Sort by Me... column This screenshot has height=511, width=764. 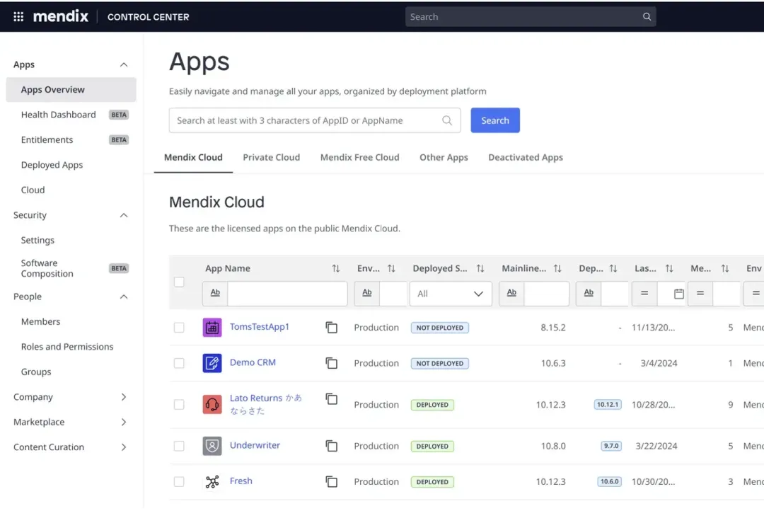725,268
